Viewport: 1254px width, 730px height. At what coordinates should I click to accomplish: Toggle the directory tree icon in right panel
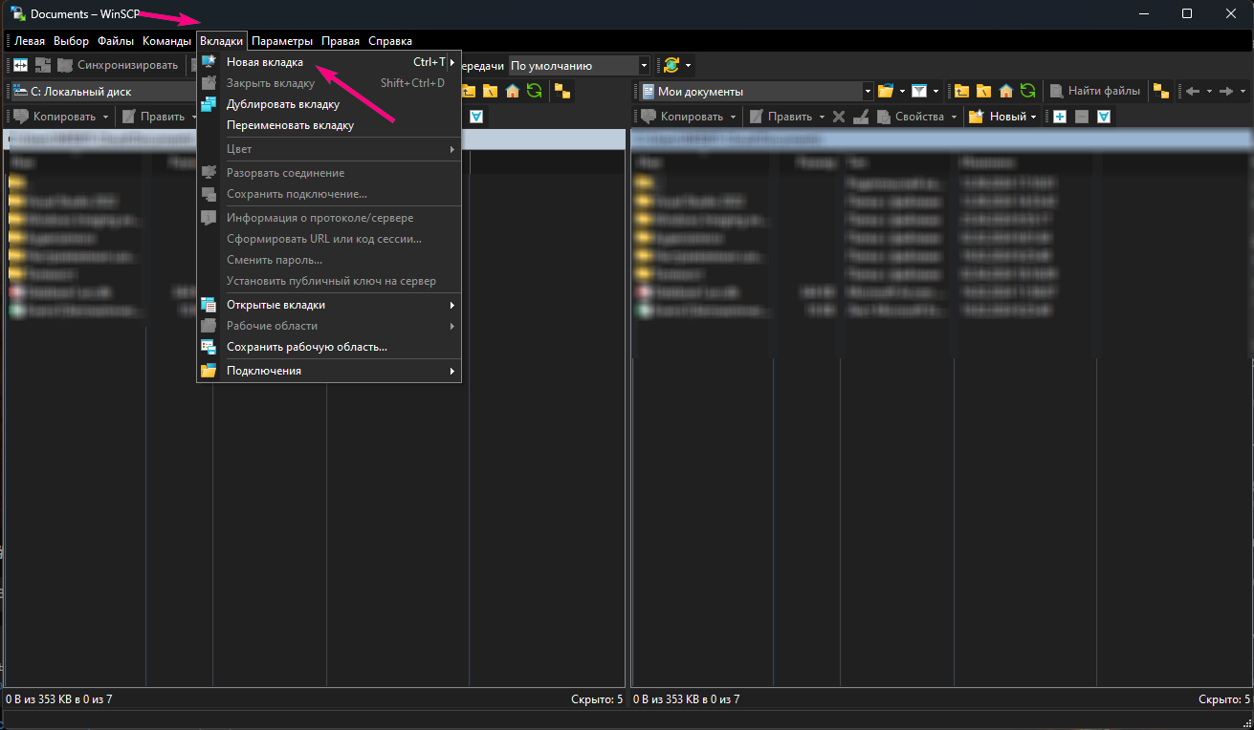[x=1161, y=91]
